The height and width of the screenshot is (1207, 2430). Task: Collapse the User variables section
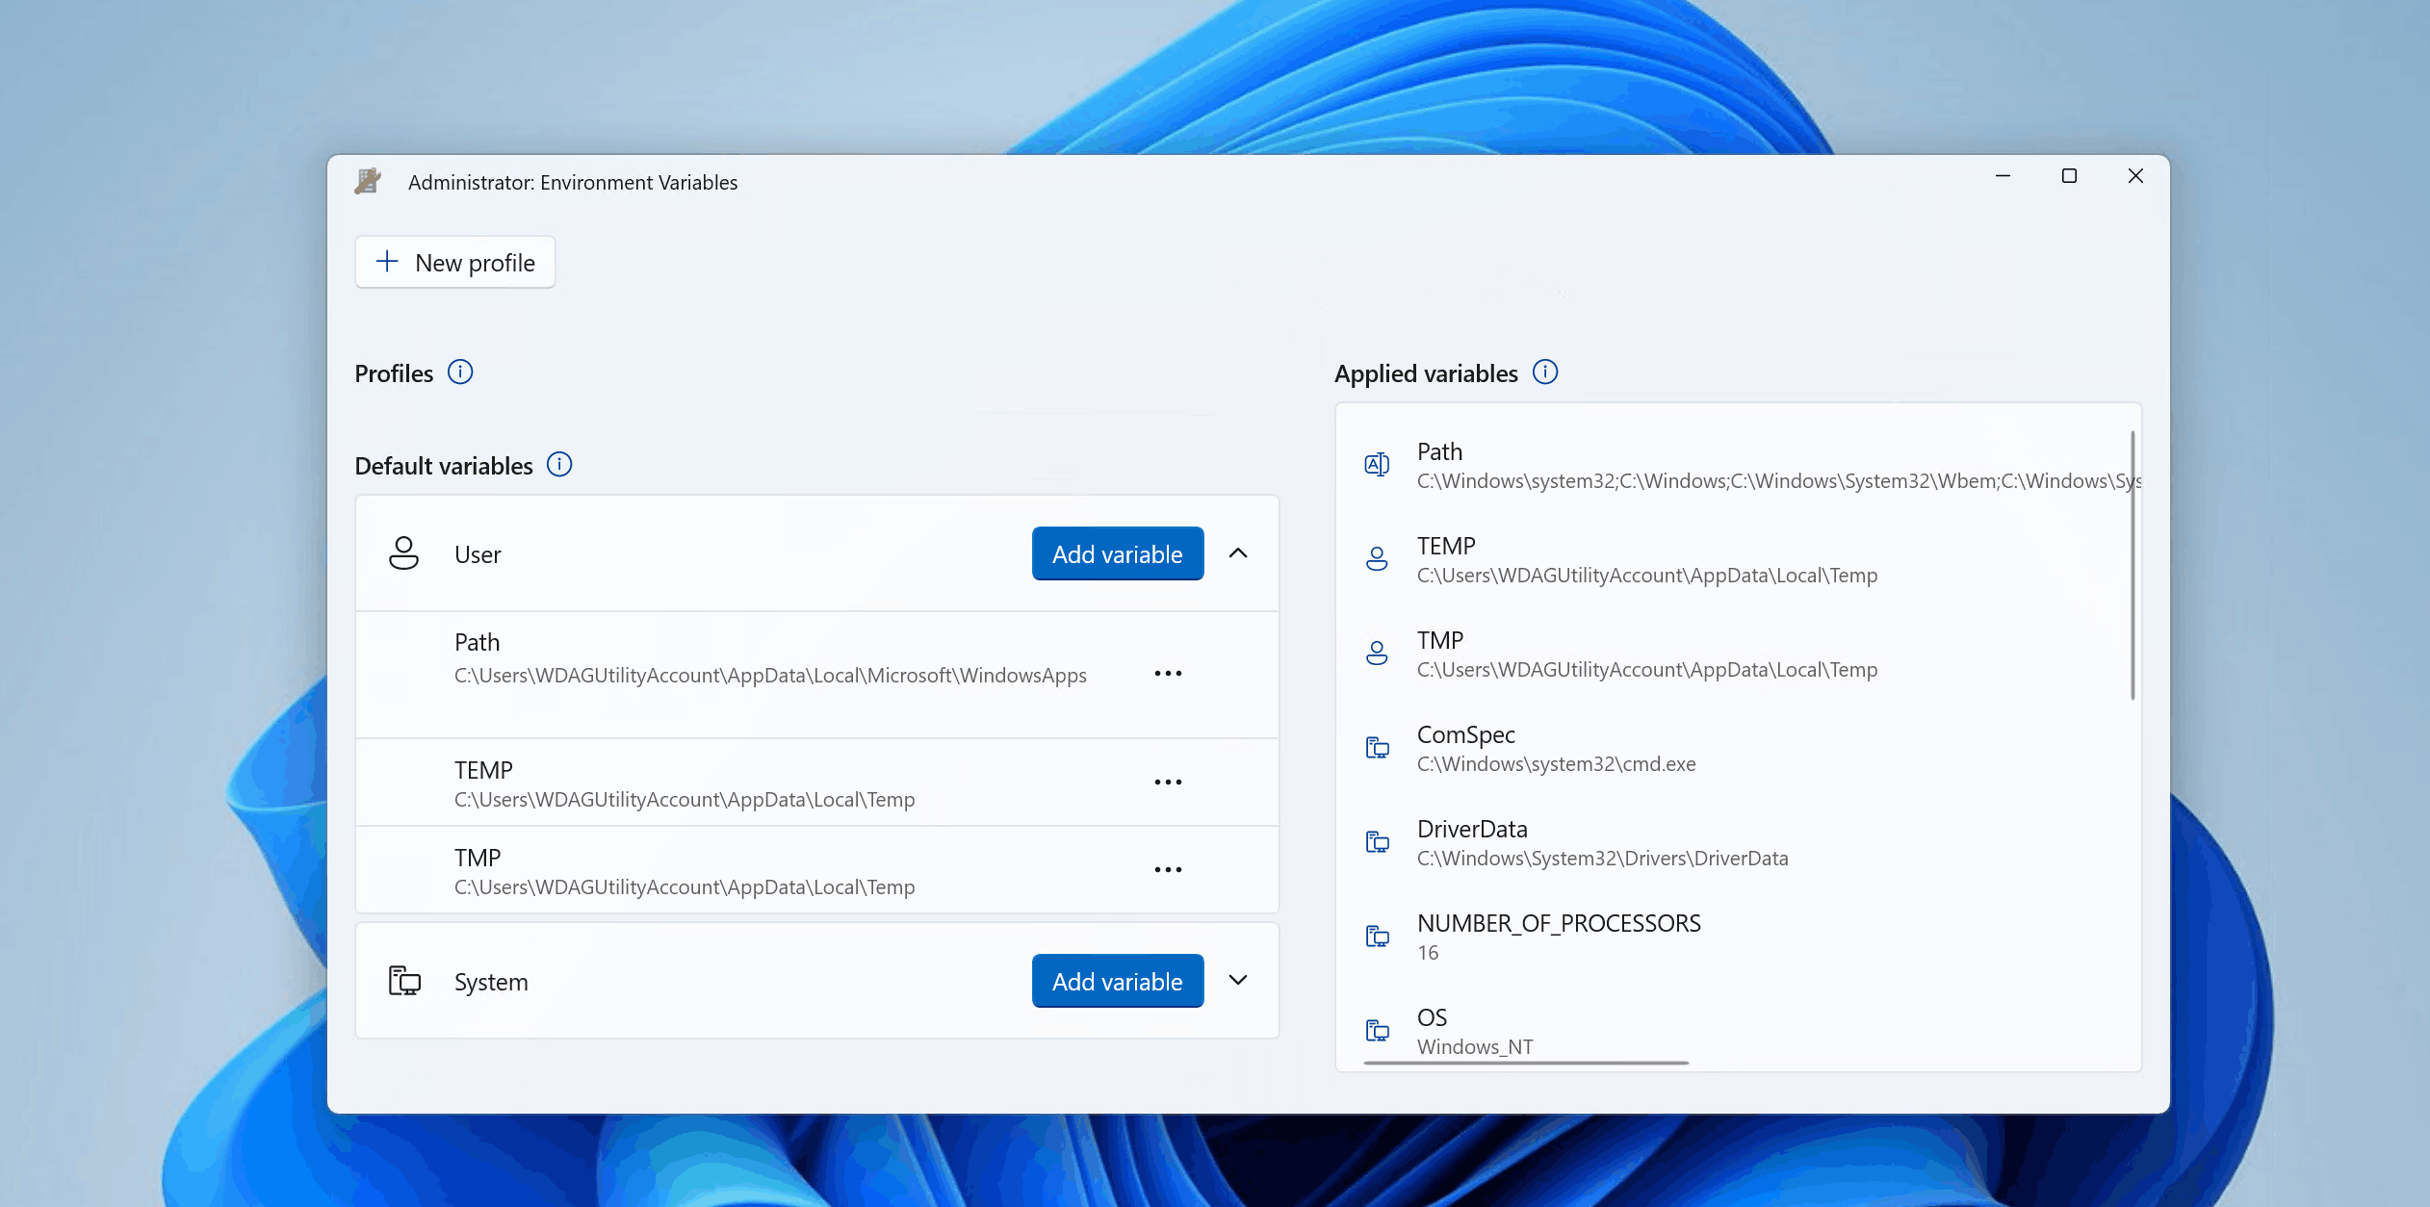click(x=1238, y=553)
